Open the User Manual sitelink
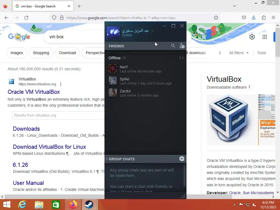 tap(28, 183)
